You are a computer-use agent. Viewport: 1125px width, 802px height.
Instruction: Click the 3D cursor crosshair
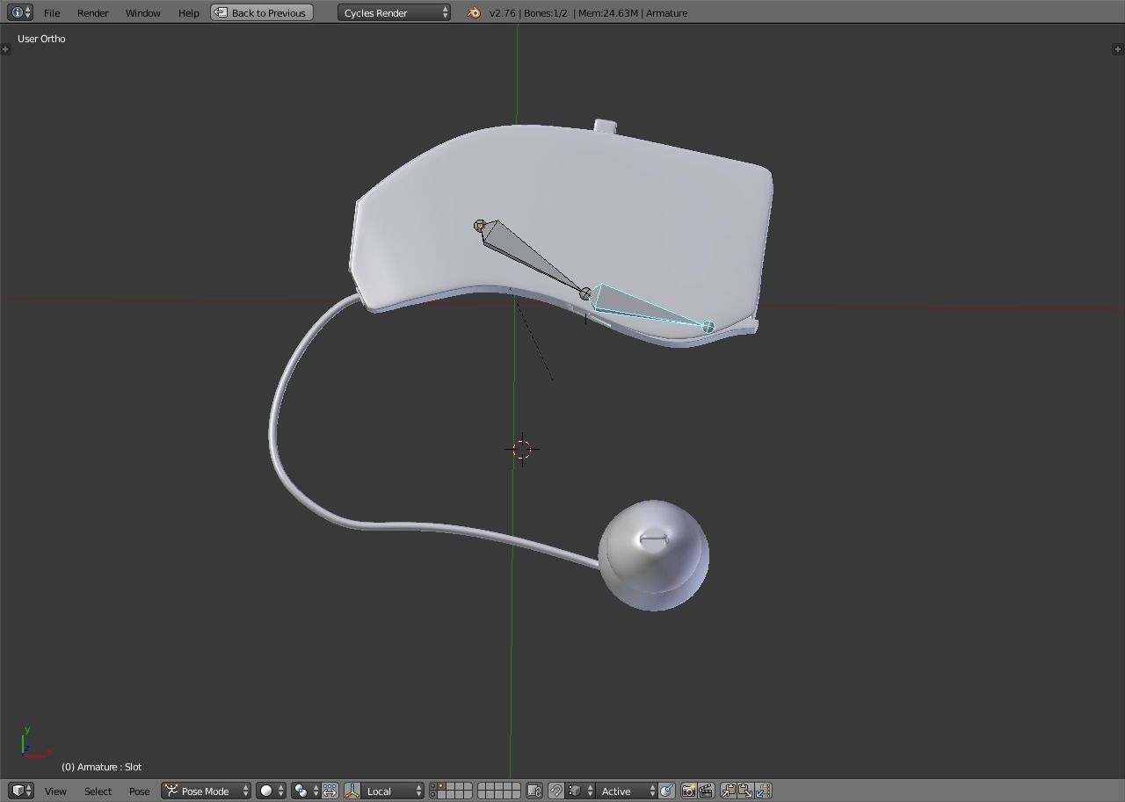pyautogui.click(x=522, y=449)
